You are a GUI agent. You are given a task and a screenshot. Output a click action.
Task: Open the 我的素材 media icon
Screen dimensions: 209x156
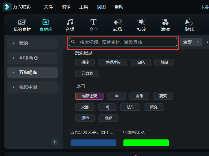click(x=22, y=22)
